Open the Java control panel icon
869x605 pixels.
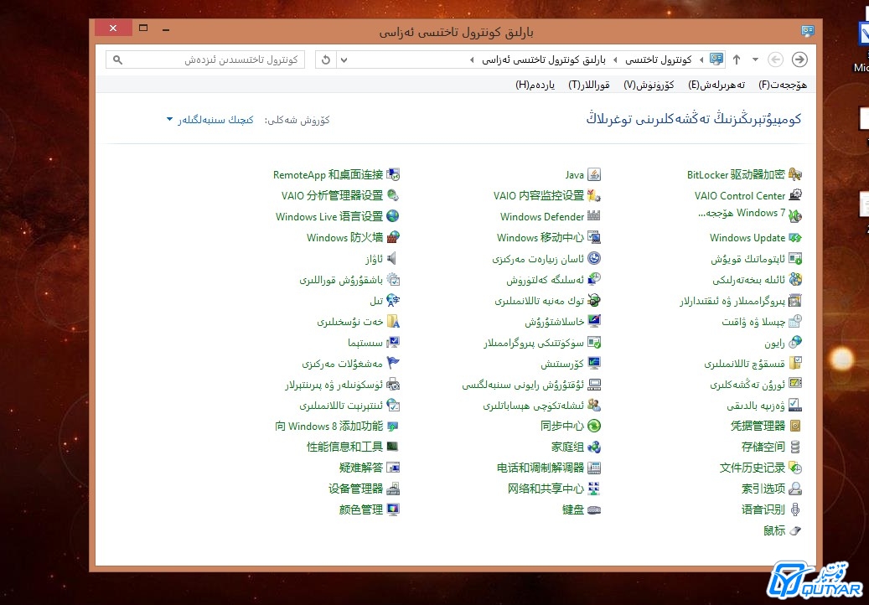pyautogui.click(x=594, y=174)
